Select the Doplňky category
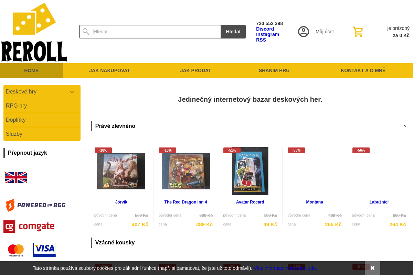Viewport: 413px width, 275px height. 42,120
